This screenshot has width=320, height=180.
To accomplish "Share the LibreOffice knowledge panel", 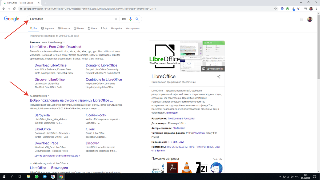I will tap(219, 77).
